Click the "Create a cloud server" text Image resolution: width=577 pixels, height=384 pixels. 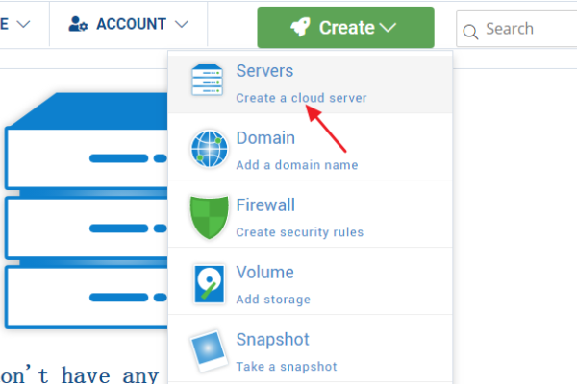pos(301,98)
